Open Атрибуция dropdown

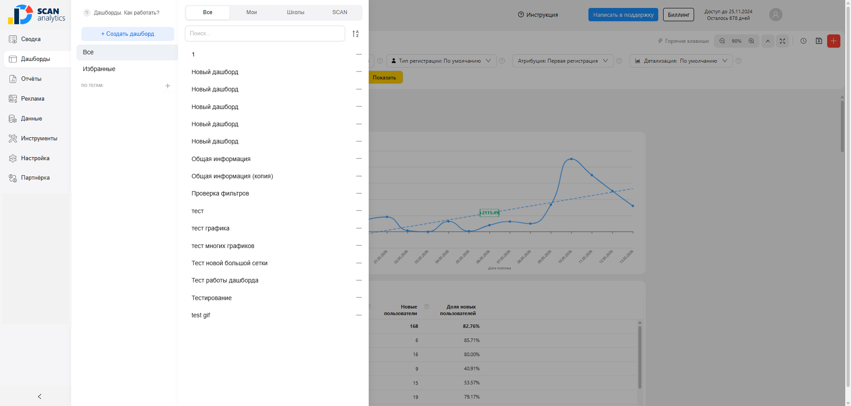(563, 61)
